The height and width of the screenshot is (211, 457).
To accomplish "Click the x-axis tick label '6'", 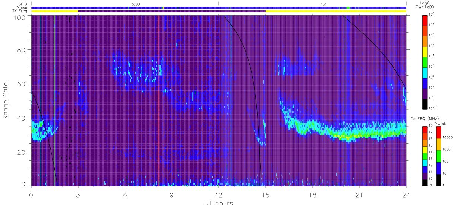I will click(125, 195).
